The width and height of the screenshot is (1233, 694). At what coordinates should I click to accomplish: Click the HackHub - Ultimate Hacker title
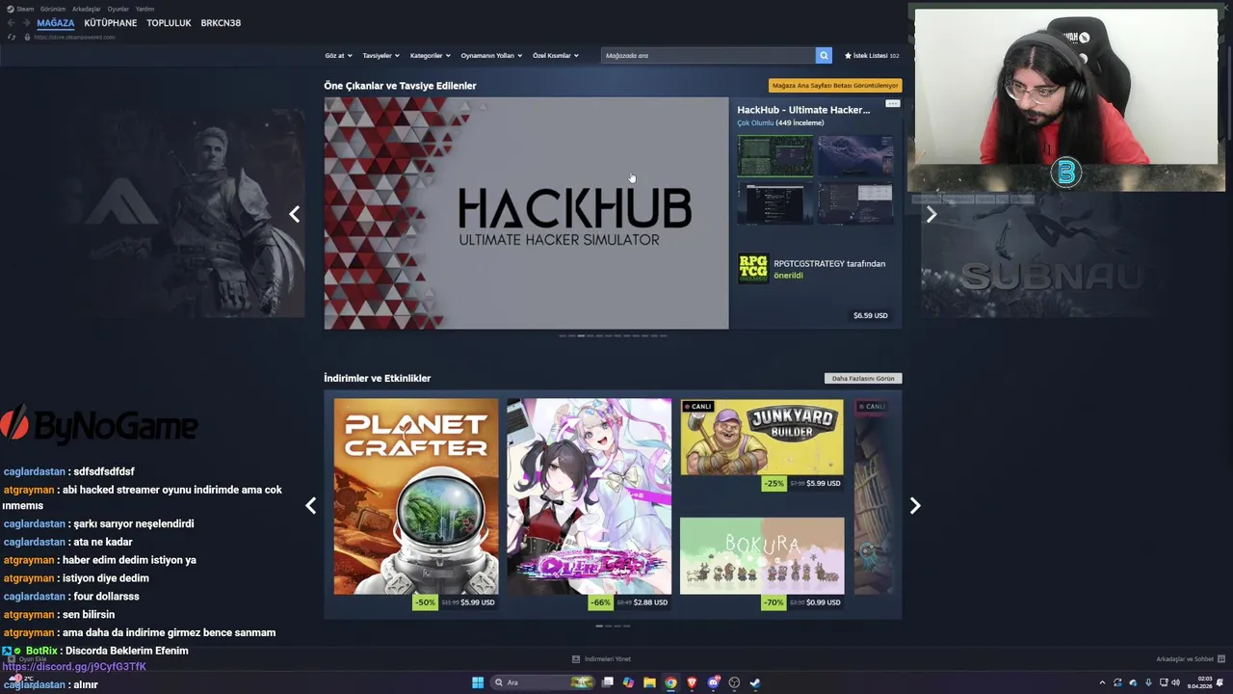[803, 110]
